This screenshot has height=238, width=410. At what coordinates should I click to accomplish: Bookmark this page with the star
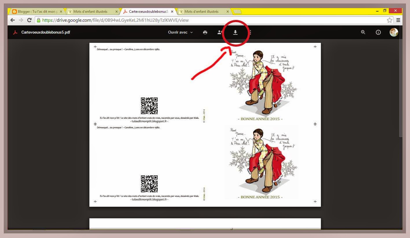coord(389,20)
